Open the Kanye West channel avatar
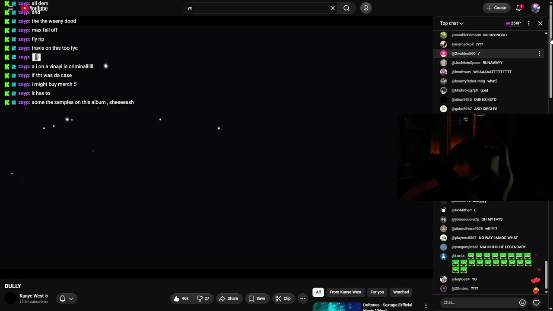This screenshot has height=311, width=553. [x=10, y=298]
